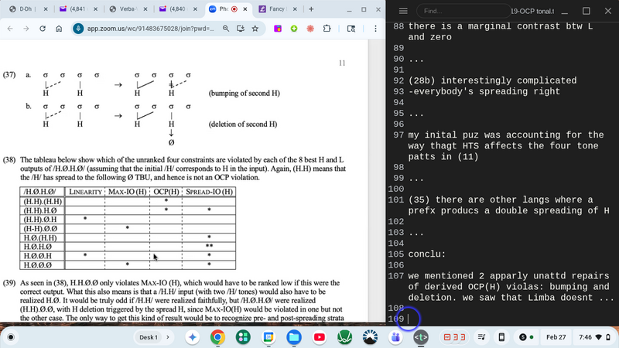The image size is (619, 348).
Task: Open the purple people app icon in shelf
Action: [395, 337]
